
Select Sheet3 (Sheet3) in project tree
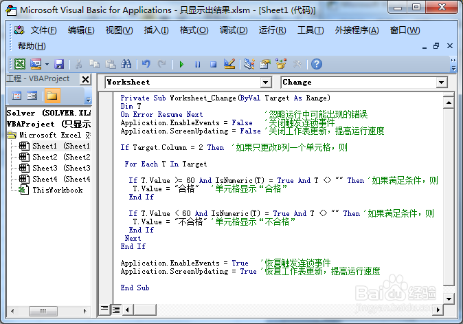[x=55, y=168]
